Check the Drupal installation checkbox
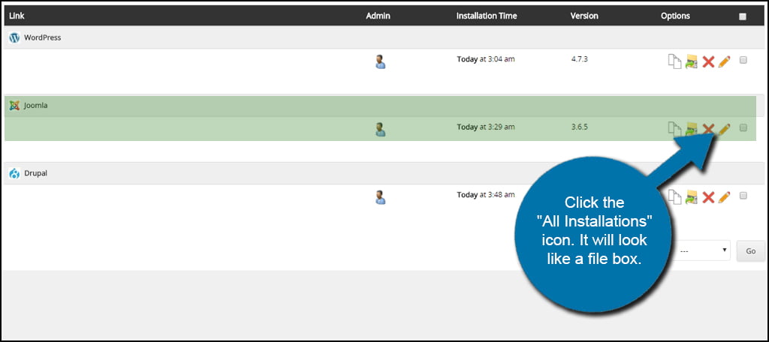 click(743, 196)
